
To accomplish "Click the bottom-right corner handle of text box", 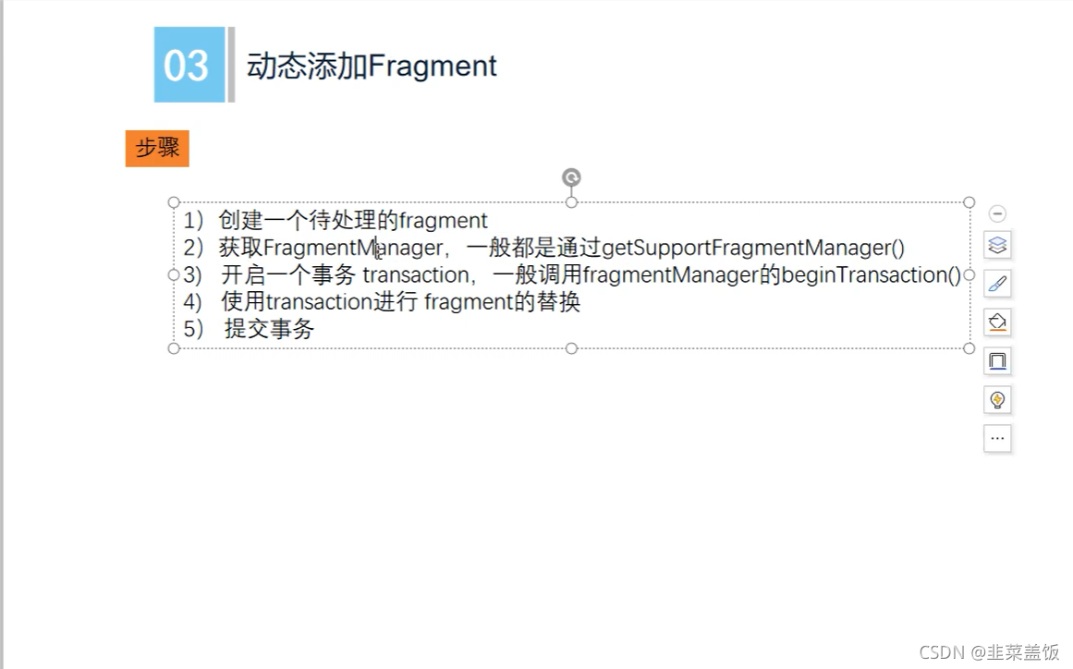I will (969, 348).
